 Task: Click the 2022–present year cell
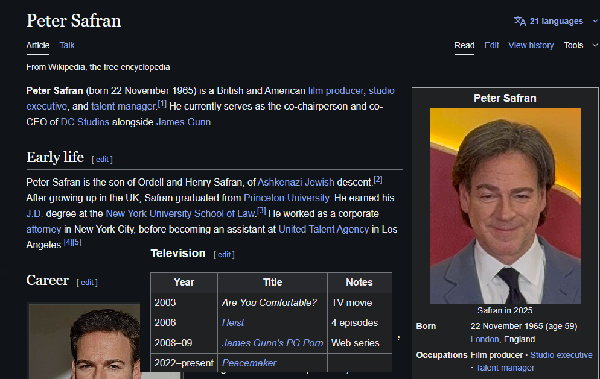pos(184,363)
